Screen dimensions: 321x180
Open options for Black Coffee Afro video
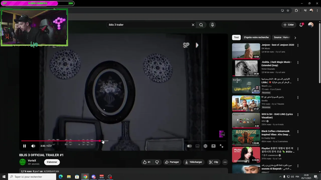(x=298, y=132)
